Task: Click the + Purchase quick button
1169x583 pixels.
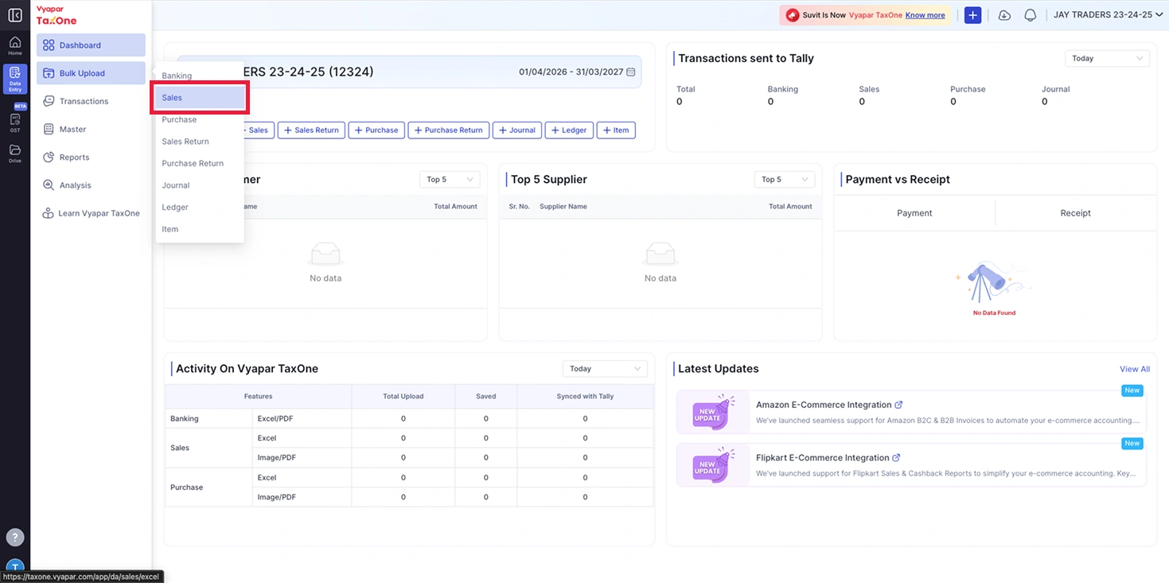Action: coord(376,130)
